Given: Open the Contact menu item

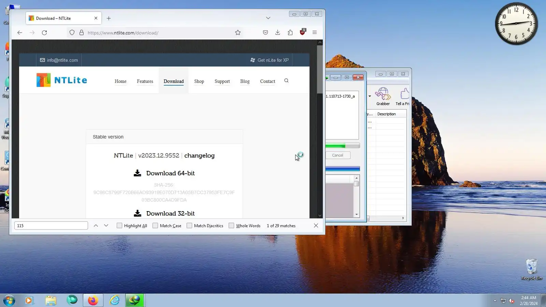Looking at the screenshot, I should [x=268, y=82].
